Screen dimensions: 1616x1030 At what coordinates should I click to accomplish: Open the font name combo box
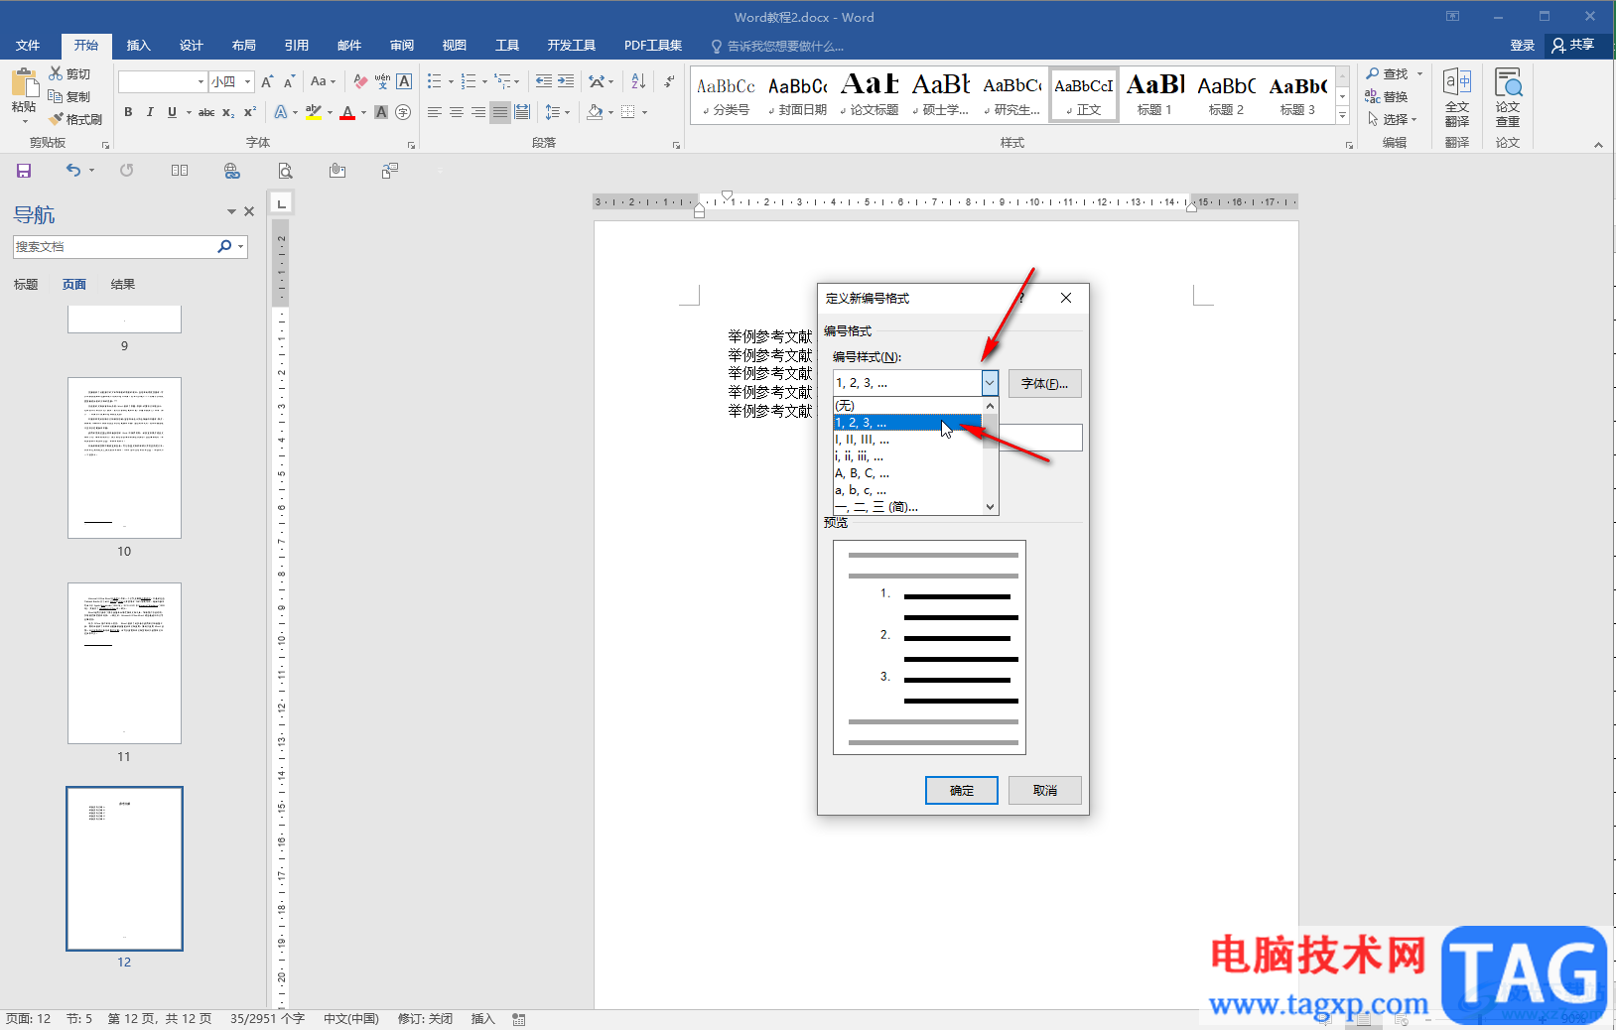163,81
